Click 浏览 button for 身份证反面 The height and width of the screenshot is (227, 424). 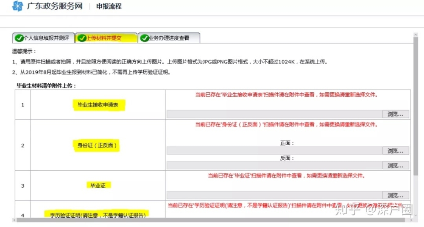pos(396,166)
